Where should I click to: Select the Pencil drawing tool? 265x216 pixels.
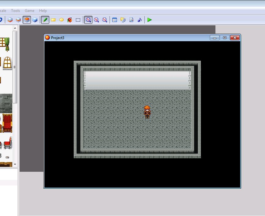point(45,20)
